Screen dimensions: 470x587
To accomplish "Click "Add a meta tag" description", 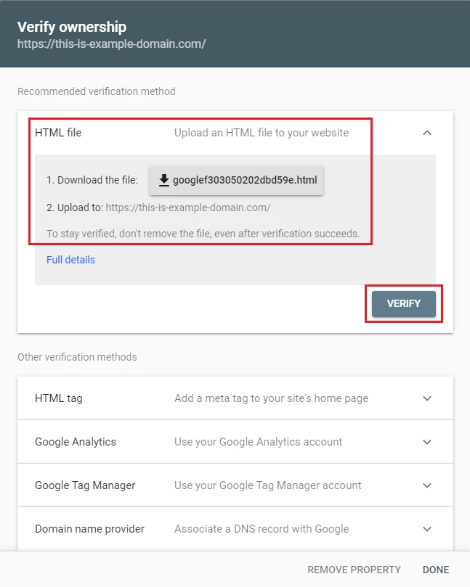I will (271, 398).
